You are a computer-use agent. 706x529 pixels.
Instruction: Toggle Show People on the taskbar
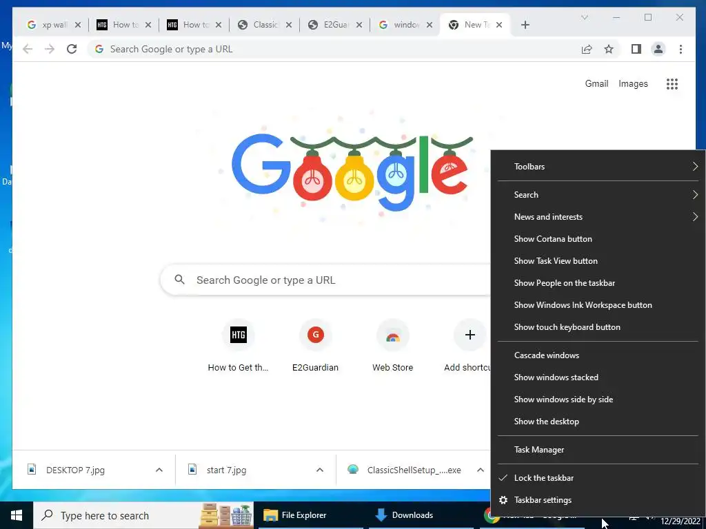pyautogui.click(x=598, y=283)
